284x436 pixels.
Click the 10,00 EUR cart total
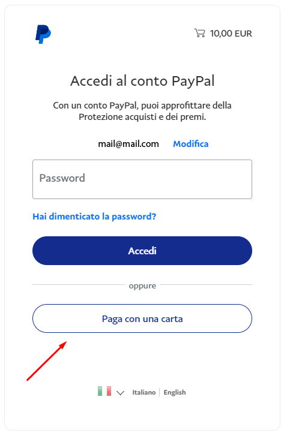click(x=231, y=34)
